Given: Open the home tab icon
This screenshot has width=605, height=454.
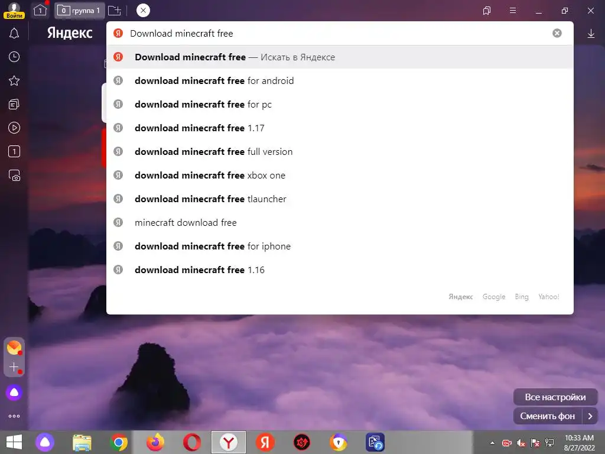Looking at the screenshot, I should [40, 10].
